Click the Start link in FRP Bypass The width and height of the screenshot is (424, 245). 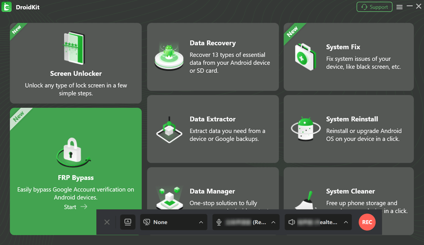pos(70,207)
